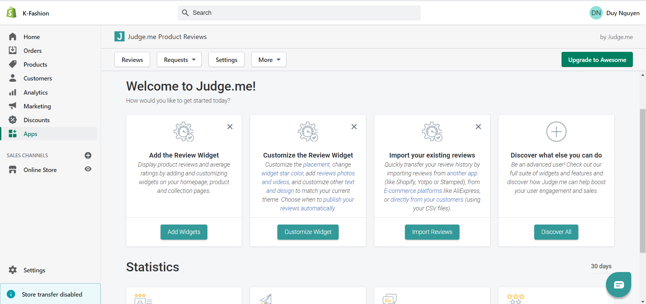Open Analytics in sidebar
646x304 pixels.
(36, 92)
